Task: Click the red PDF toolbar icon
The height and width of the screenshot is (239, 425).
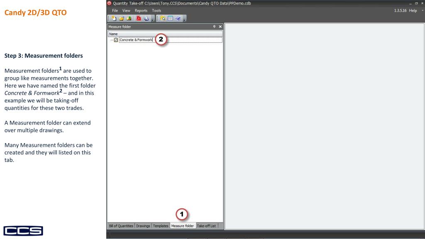Action: (x=139, y=18)
